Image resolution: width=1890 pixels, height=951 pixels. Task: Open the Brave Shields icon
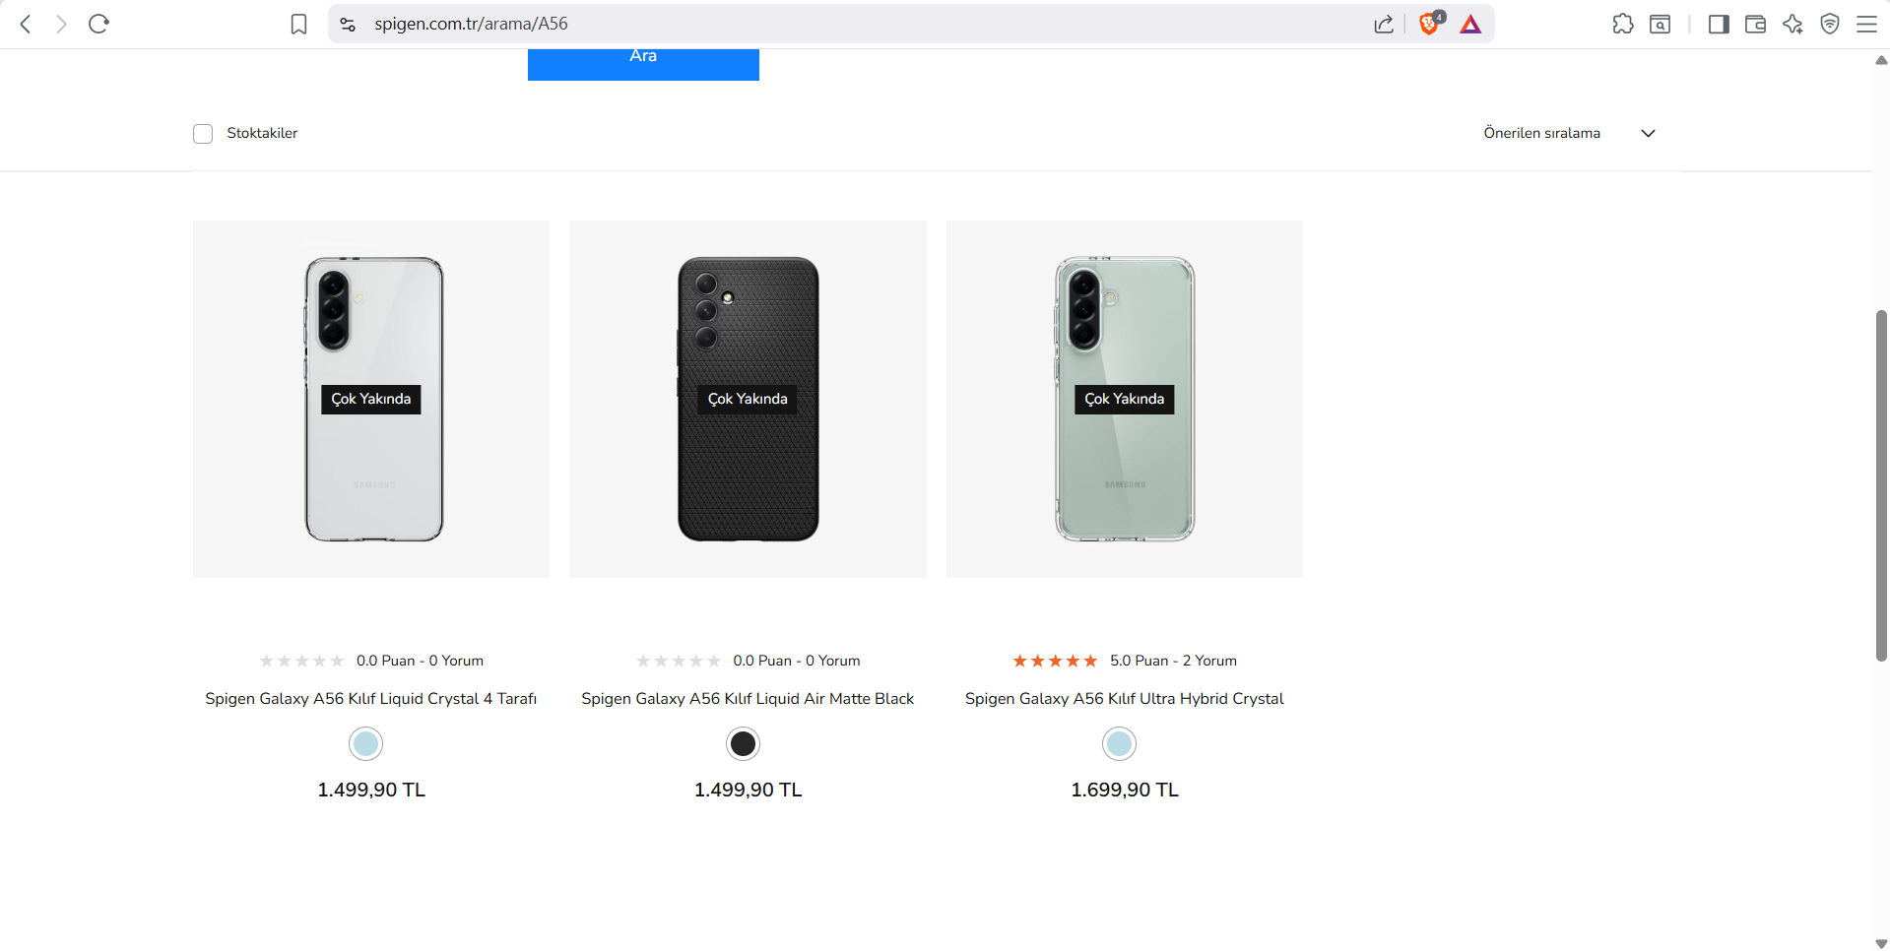pyautogui.click(x=1430, y=24)
